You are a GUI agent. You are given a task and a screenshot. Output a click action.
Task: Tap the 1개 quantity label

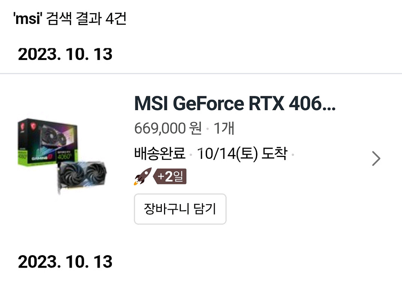click(x=224, y=128)
